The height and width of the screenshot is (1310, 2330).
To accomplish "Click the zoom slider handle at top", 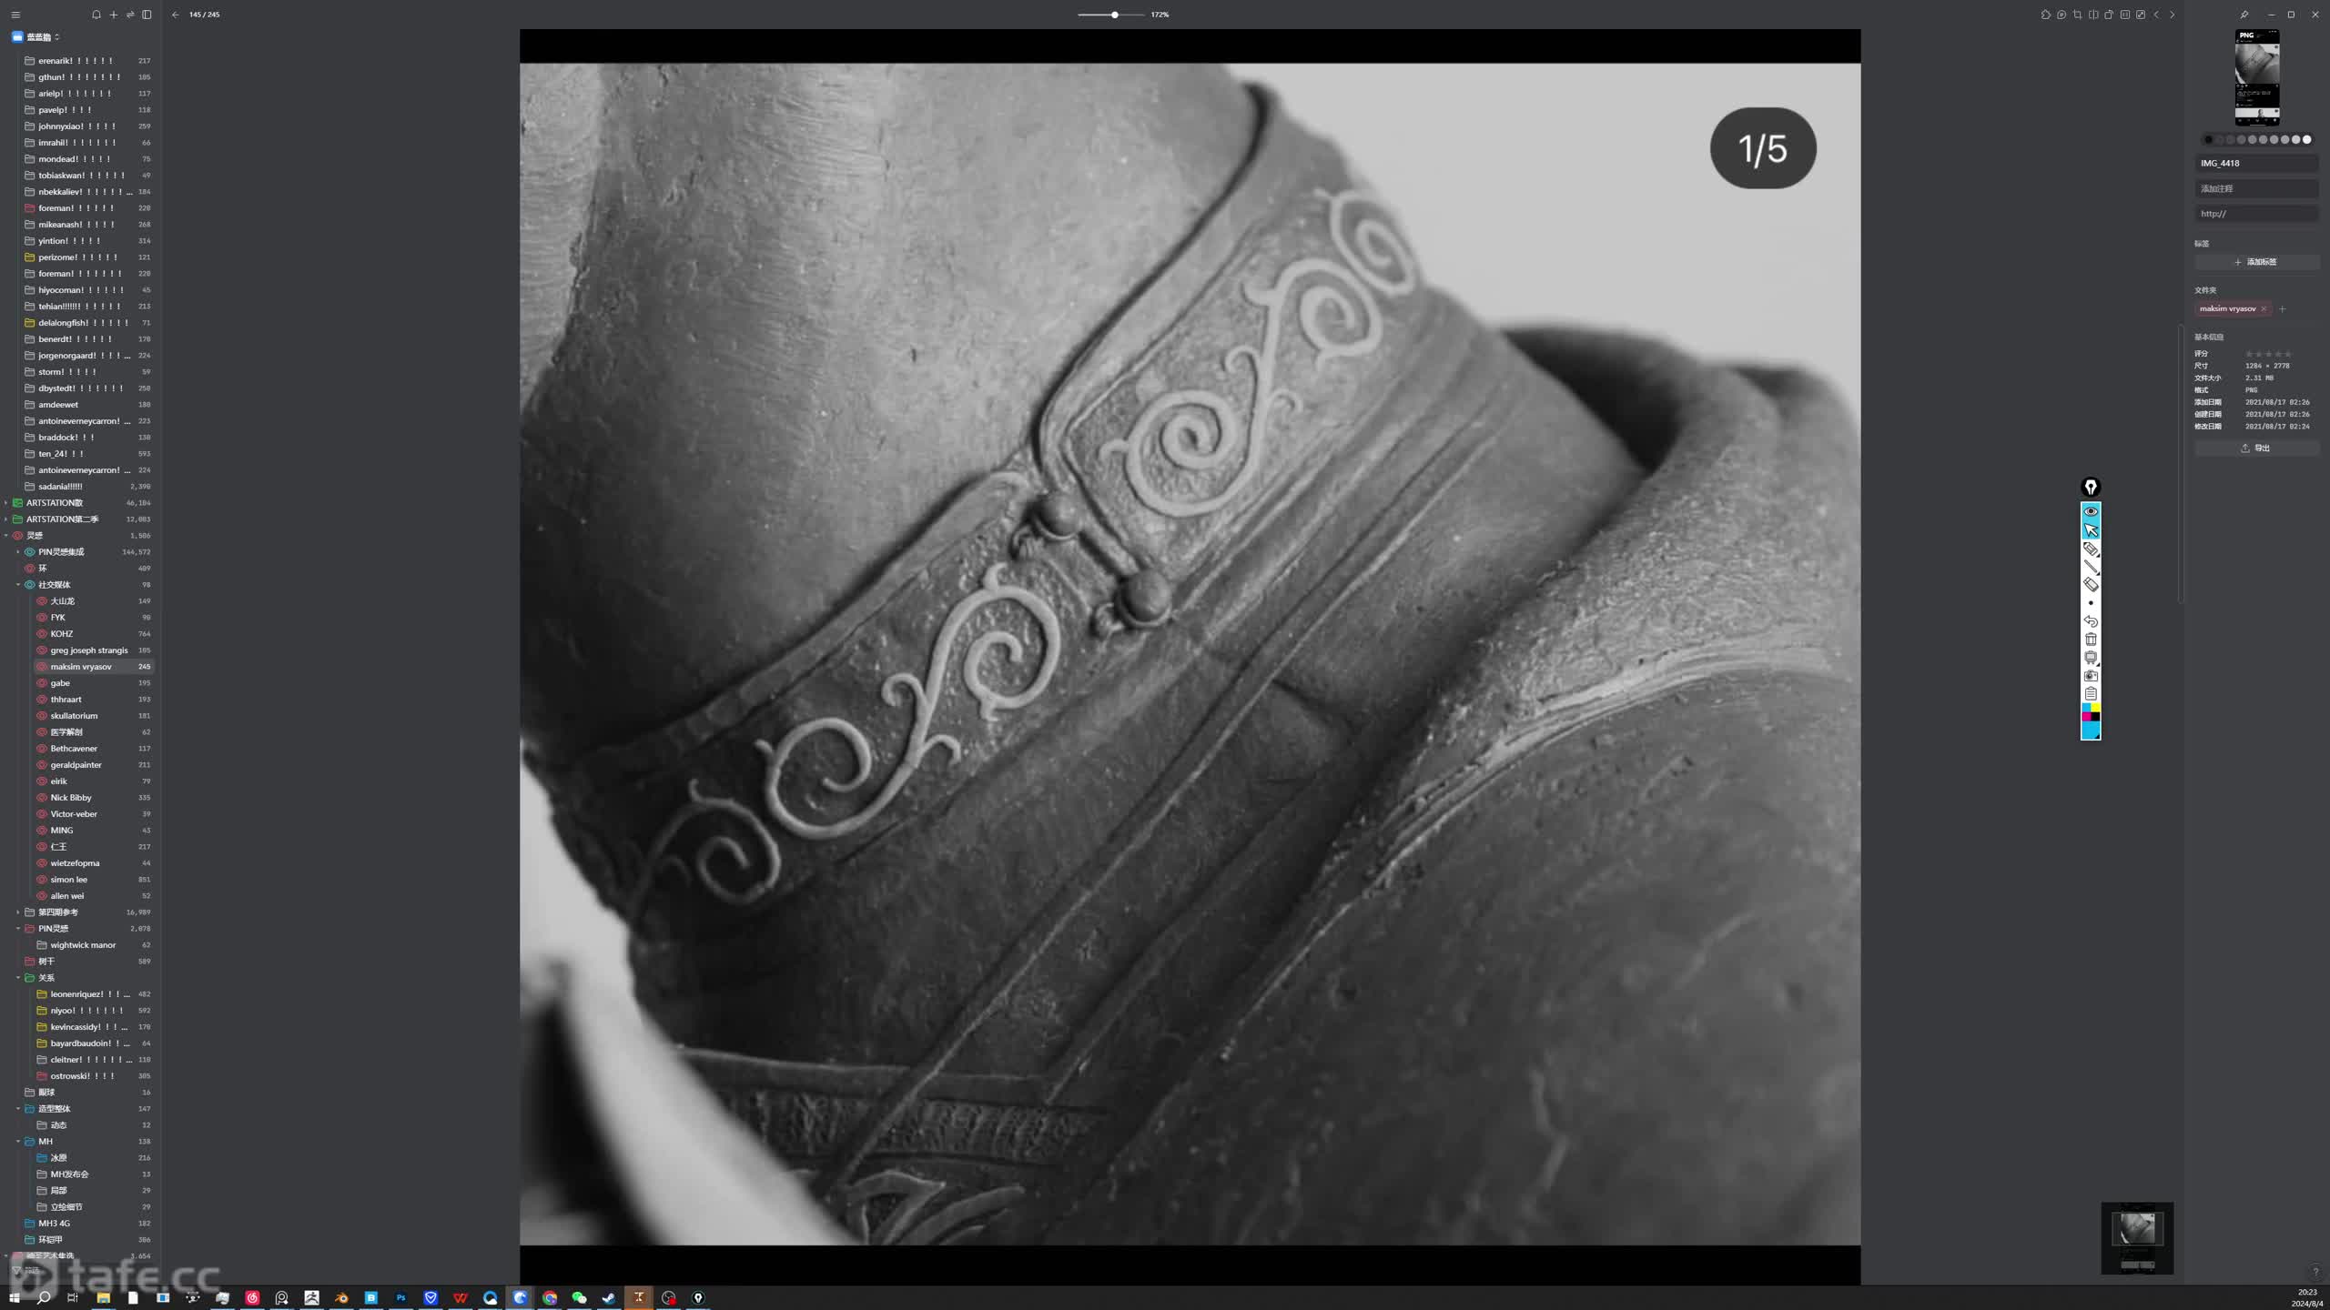I will click(1114, 15).
